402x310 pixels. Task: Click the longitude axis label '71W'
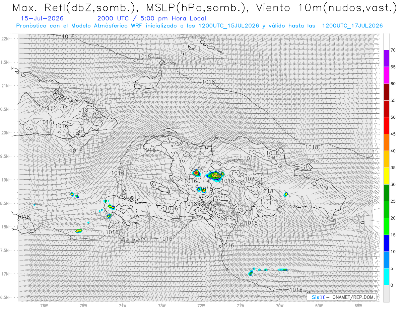tap(240, 306)
